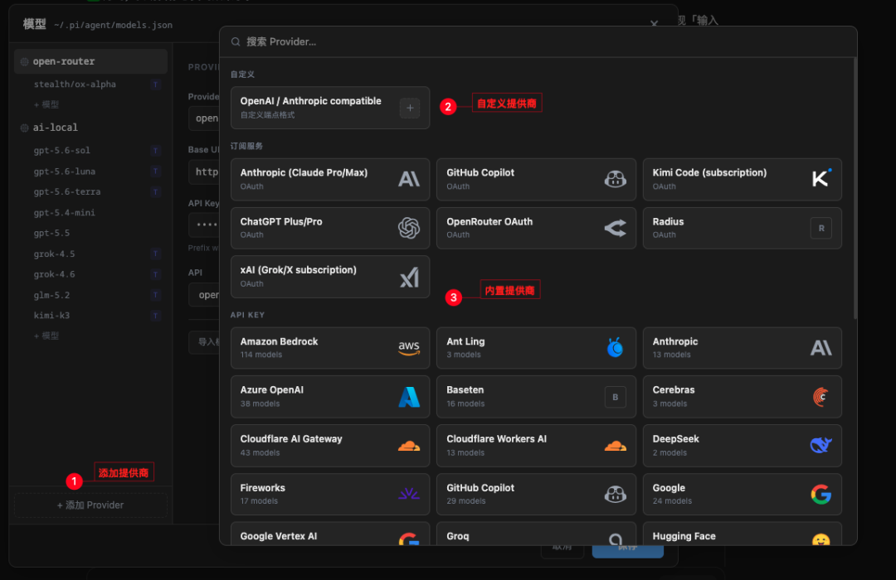This screenshot has width=896, height=580.
Task: Select open-router provider in sidebar
Action: click(x=91, y=61)
